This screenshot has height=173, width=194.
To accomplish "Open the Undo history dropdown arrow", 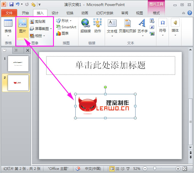I will (x=22, y=4).
